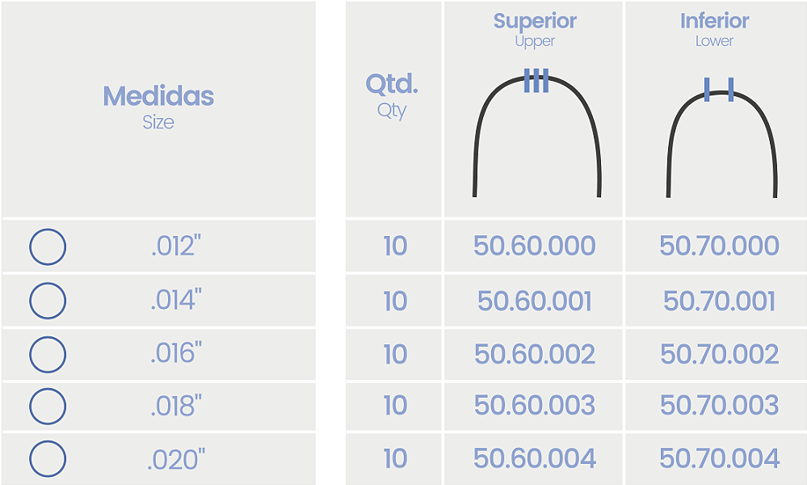The image size is (807, 485).
Task: Click upper code 50.60.004
Action: click(x=535, y=458)
